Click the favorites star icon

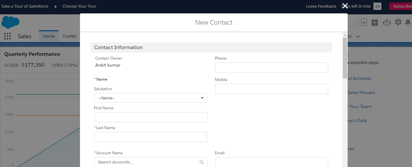point(358,23)
